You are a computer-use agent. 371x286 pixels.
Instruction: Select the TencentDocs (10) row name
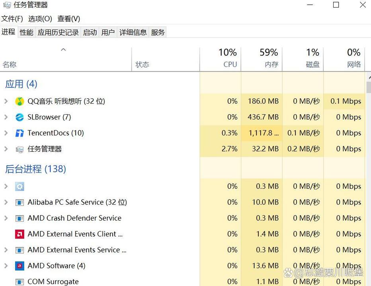56,133
